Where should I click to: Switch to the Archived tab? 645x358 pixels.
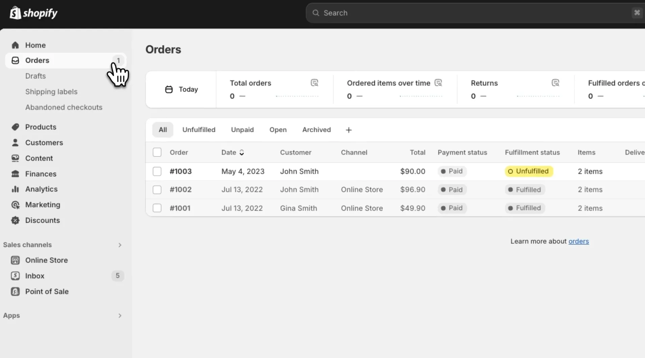[x=317, y=130]
